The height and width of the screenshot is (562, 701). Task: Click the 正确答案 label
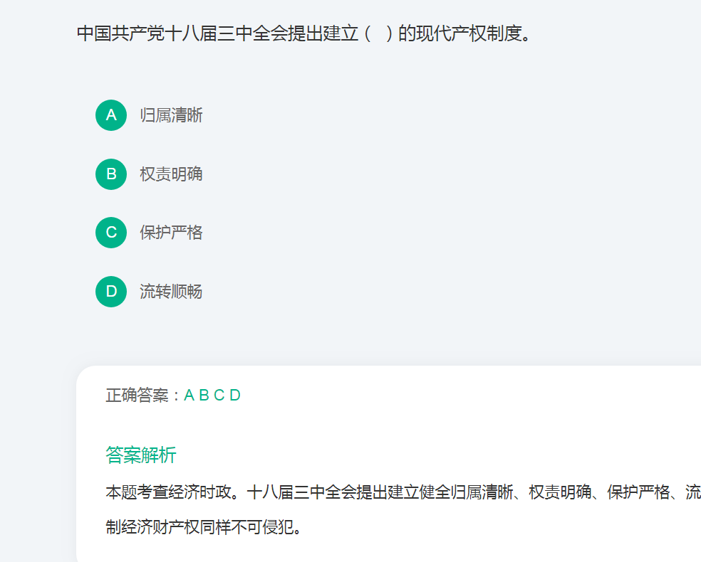[x=137, y=395]
